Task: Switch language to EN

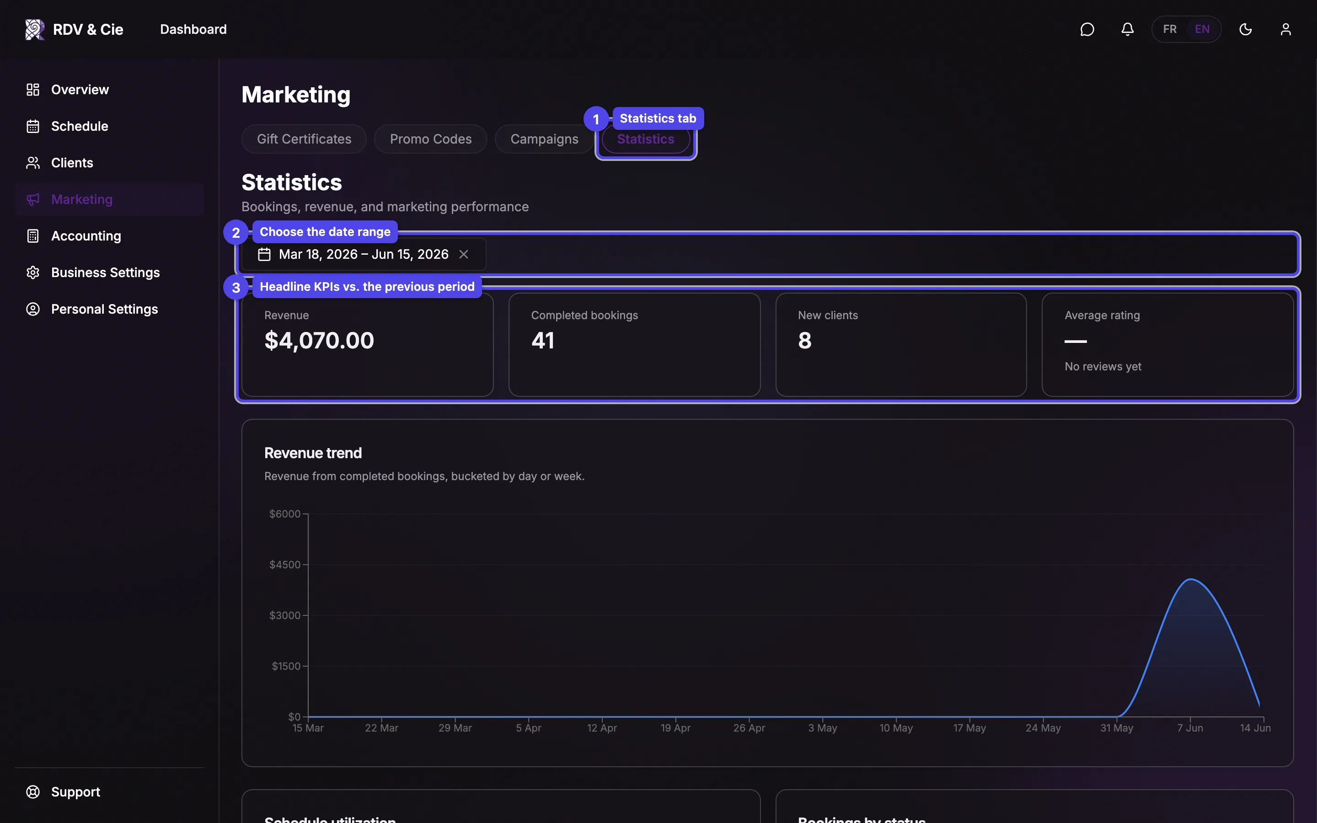Action: (x=1202, y=29)
